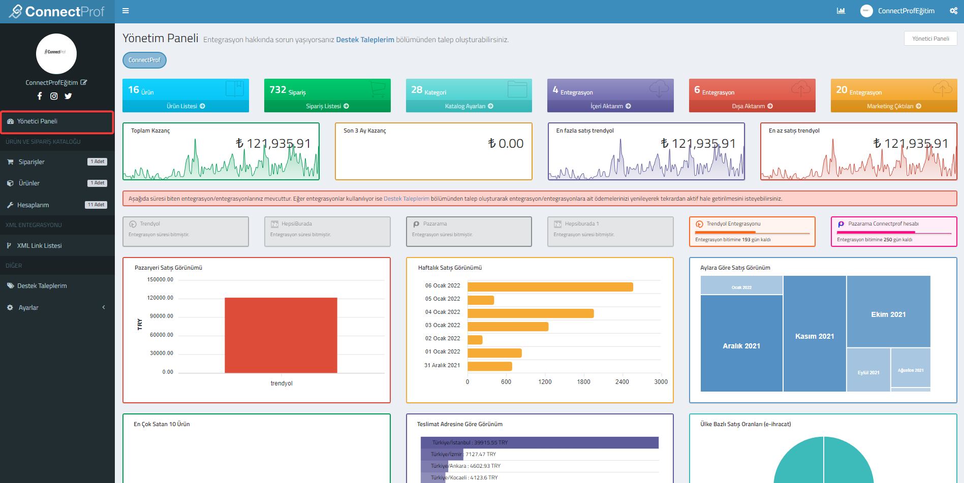This screenshot has width=964, height=483.
Task: Click the 11 Adet badge beside Hesaplarım
Action: [96, 205]
